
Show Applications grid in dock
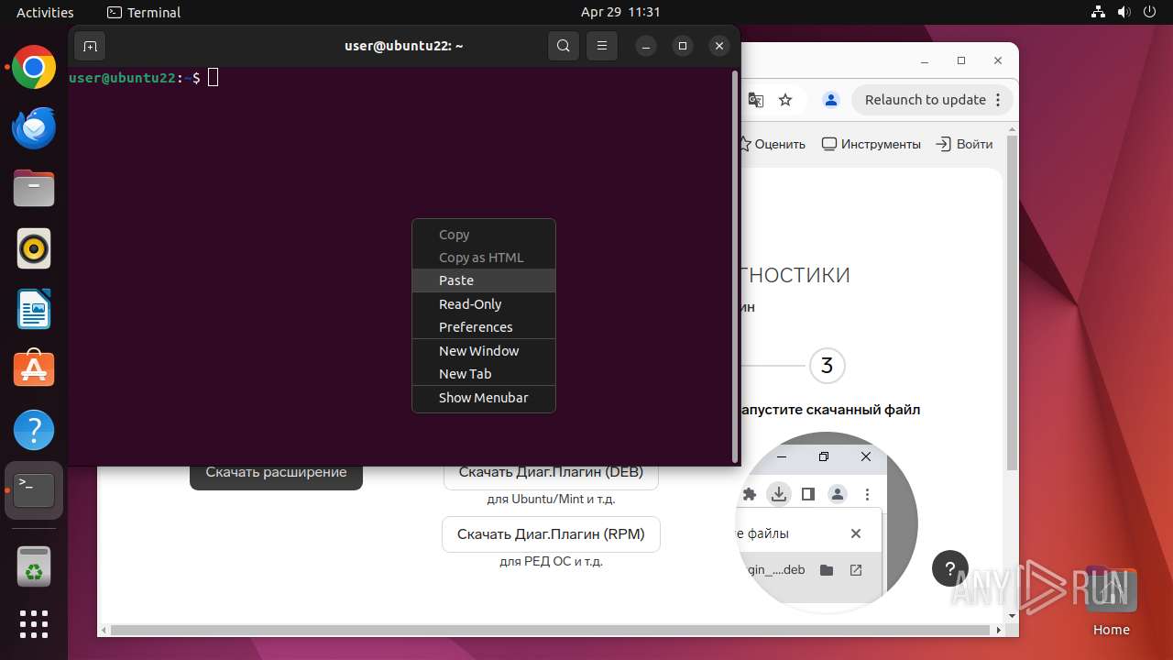34,624
